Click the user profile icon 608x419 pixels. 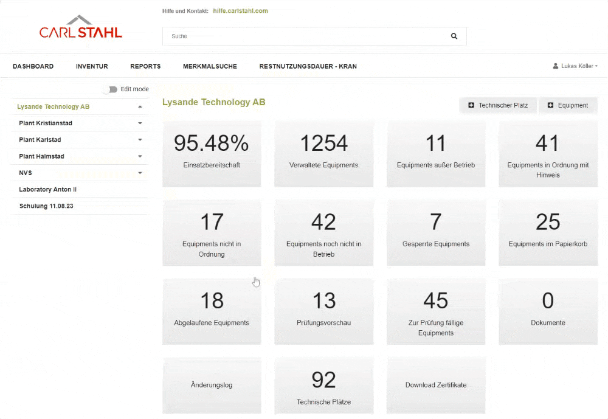pyautogui.click(x=556, y=66)
